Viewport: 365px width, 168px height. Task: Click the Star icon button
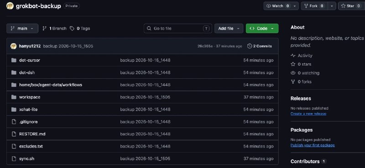pos(343,6)
